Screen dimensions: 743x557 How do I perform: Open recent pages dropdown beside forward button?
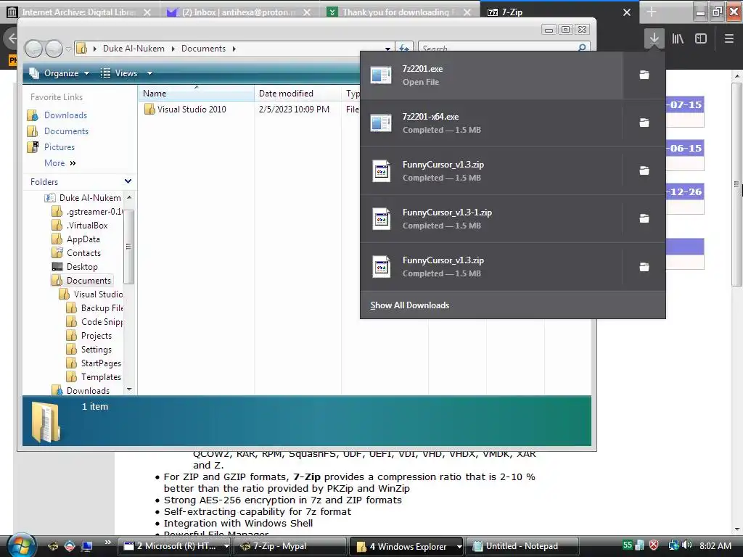[x=69, y=49]
